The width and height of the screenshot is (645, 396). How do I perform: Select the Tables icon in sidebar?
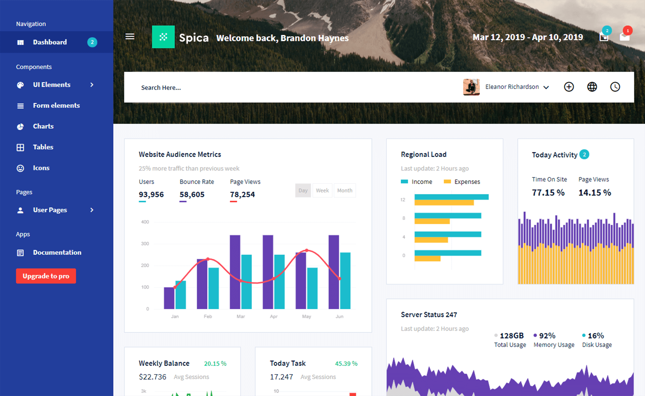click(x=19, y=147)
